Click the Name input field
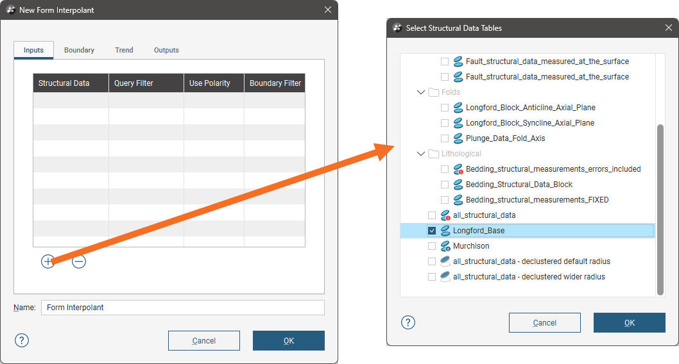Viewport: 679px width, 364px height. (x=182, y=308)
